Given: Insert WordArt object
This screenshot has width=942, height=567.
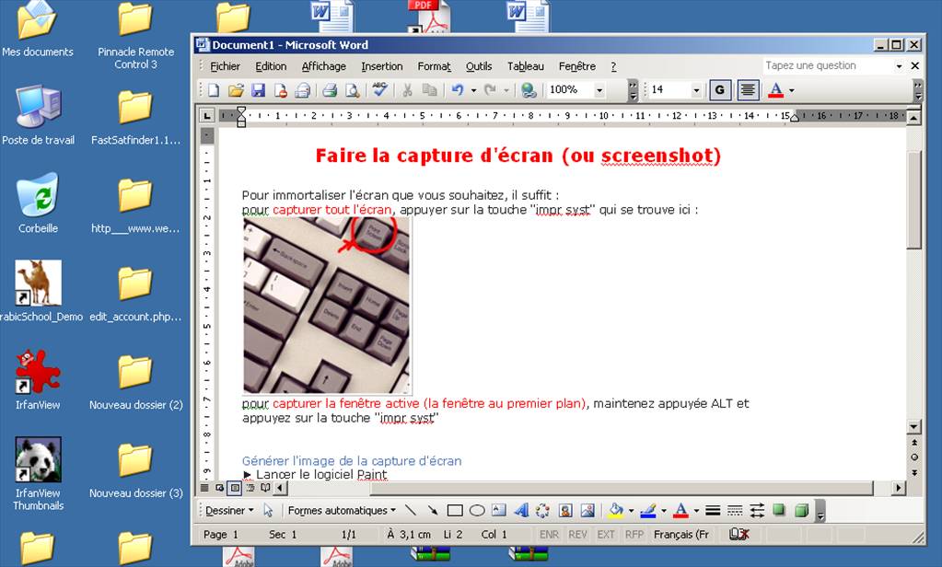Looking at the screenshot, I should click(x=521, y=511).
